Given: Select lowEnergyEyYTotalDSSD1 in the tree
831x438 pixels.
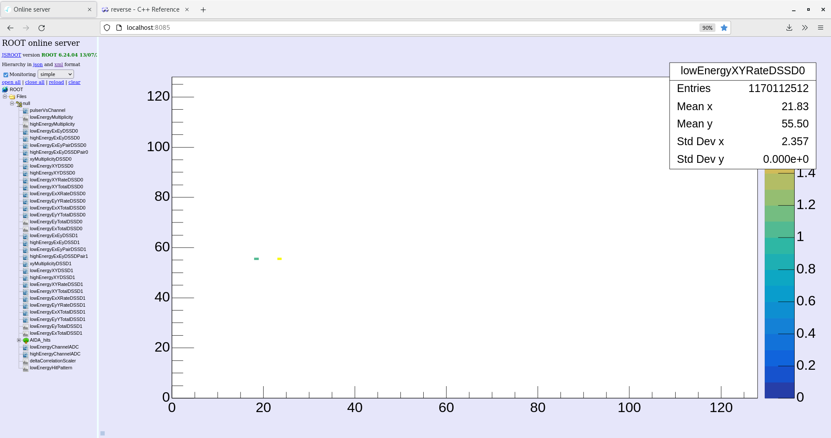Looking at the screenshot, I should [x=58, y=320].
